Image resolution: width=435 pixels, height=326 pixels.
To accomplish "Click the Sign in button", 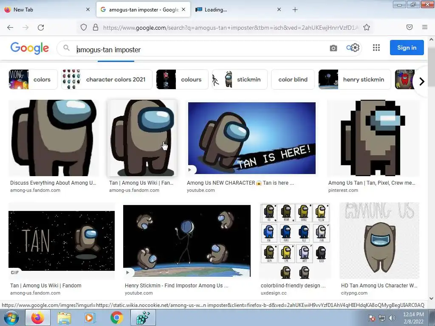I will pos(407,48).
